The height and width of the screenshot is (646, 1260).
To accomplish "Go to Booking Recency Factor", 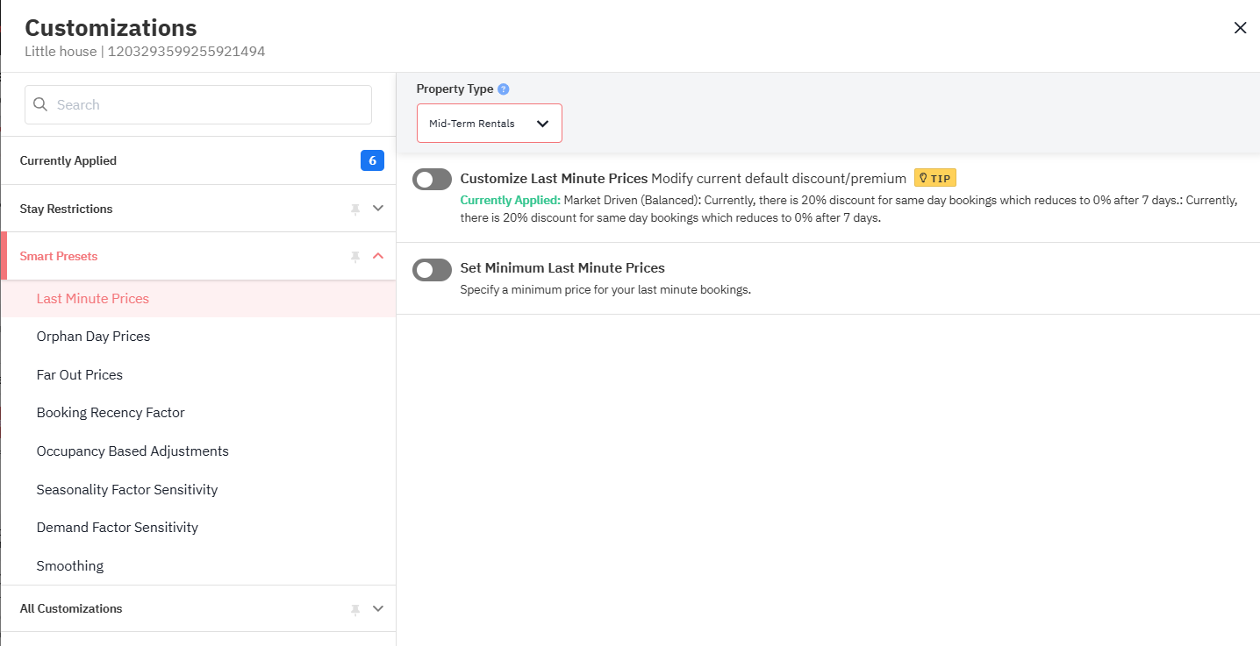I will tap(111, 413).
